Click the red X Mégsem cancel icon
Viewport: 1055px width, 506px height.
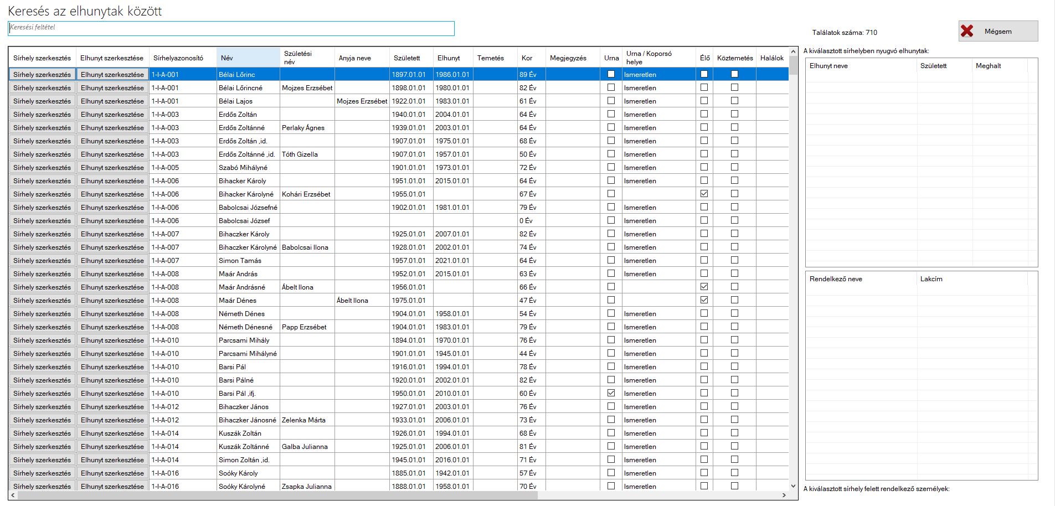click(967, 32)
